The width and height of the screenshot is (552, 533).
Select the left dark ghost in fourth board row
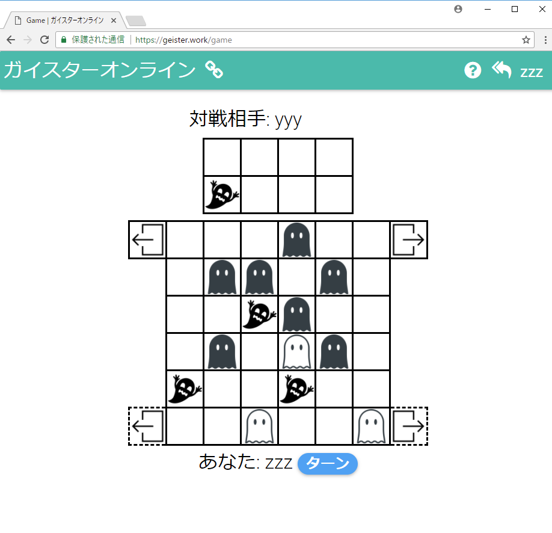222,351
